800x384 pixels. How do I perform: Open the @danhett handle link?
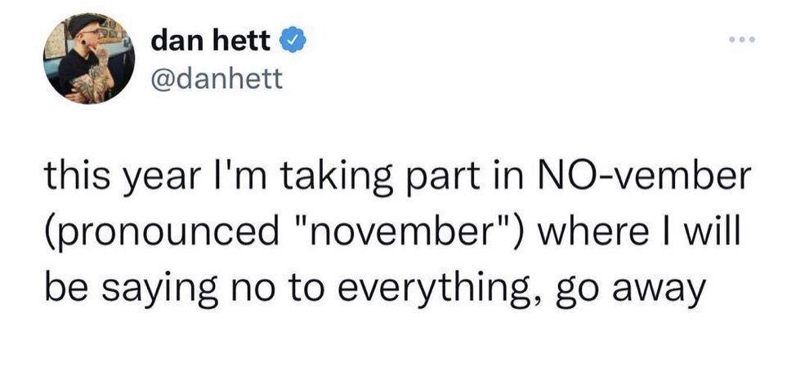pyautogui.click(x=217, y=79)
